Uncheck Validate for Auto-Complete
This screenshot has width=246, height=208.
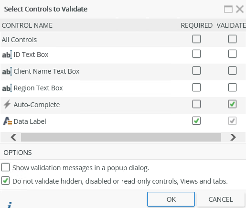pyautogui.click(x=232, y=104)
